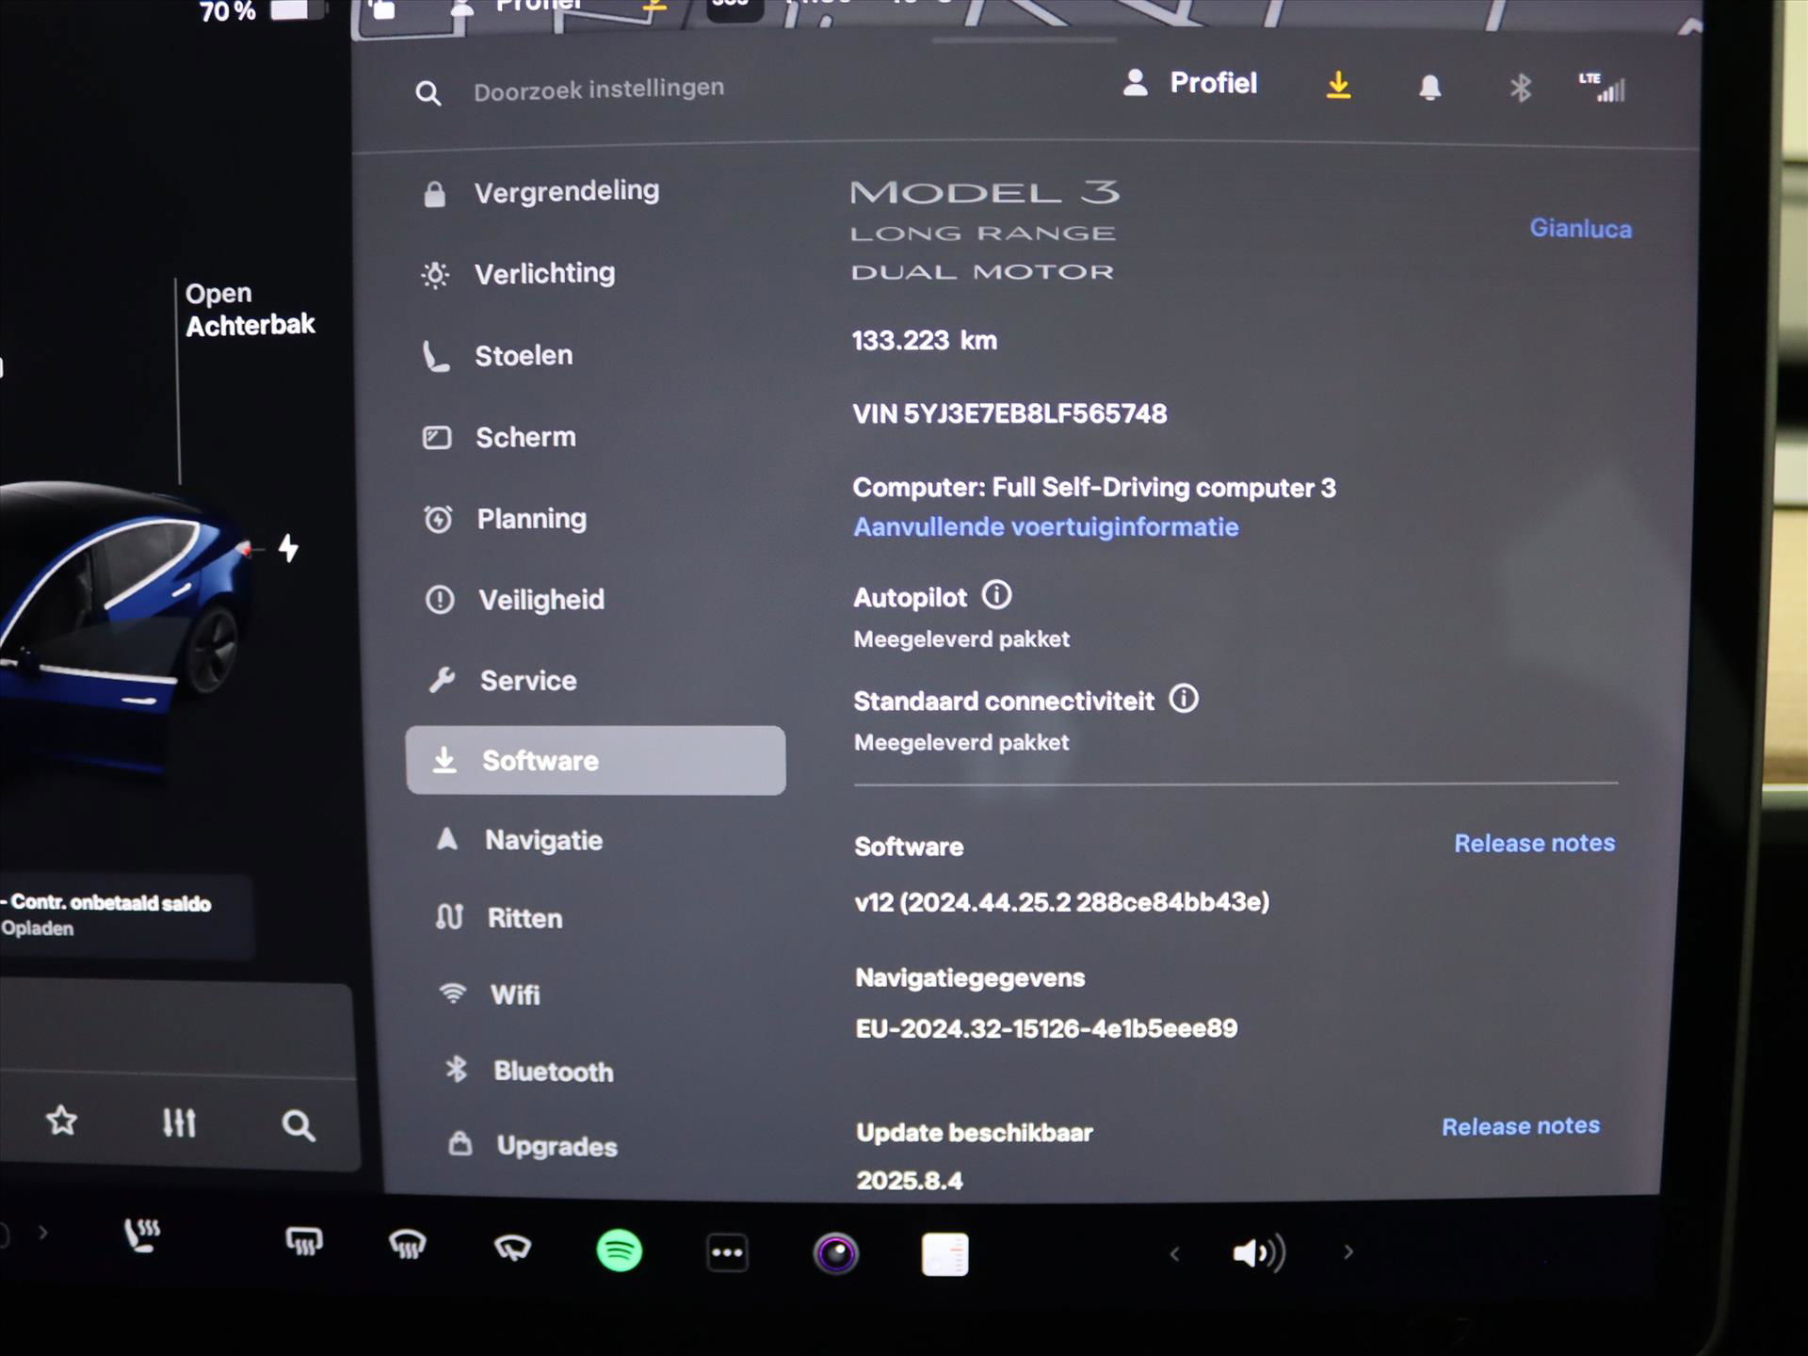This screenshot has width=1808, height=1356.
Task: Tap the LTE signal strength icon
Action: pyautogui.click(x=1603, y=88)
